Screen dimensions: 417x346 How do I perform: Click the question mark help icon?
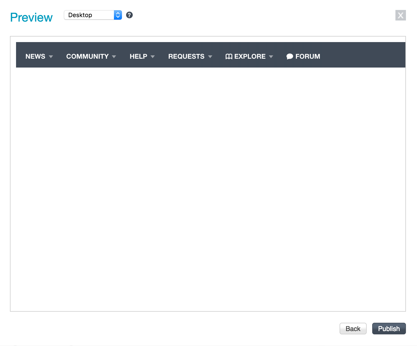point(129,15)
